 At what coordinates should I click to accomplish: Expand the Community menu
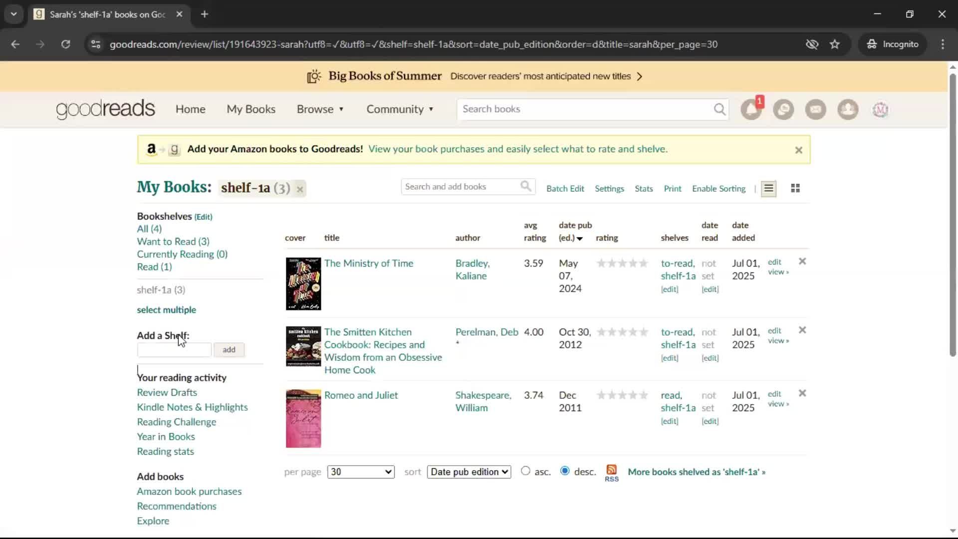[x=400, y=109]
